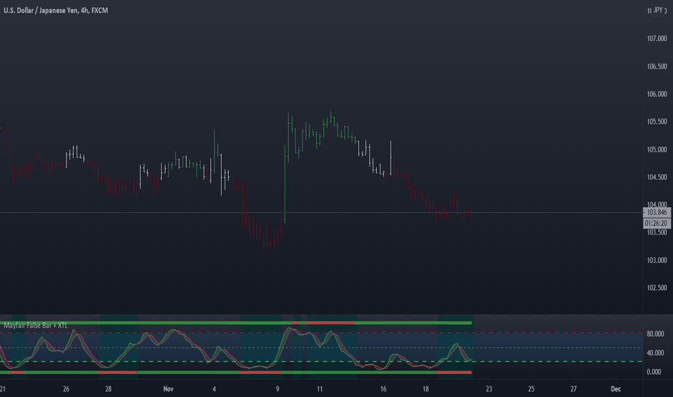The height and width of the screenshot is (397, 673).
Task: Click the 106.000 price axis label
Action: pos(656,94)
